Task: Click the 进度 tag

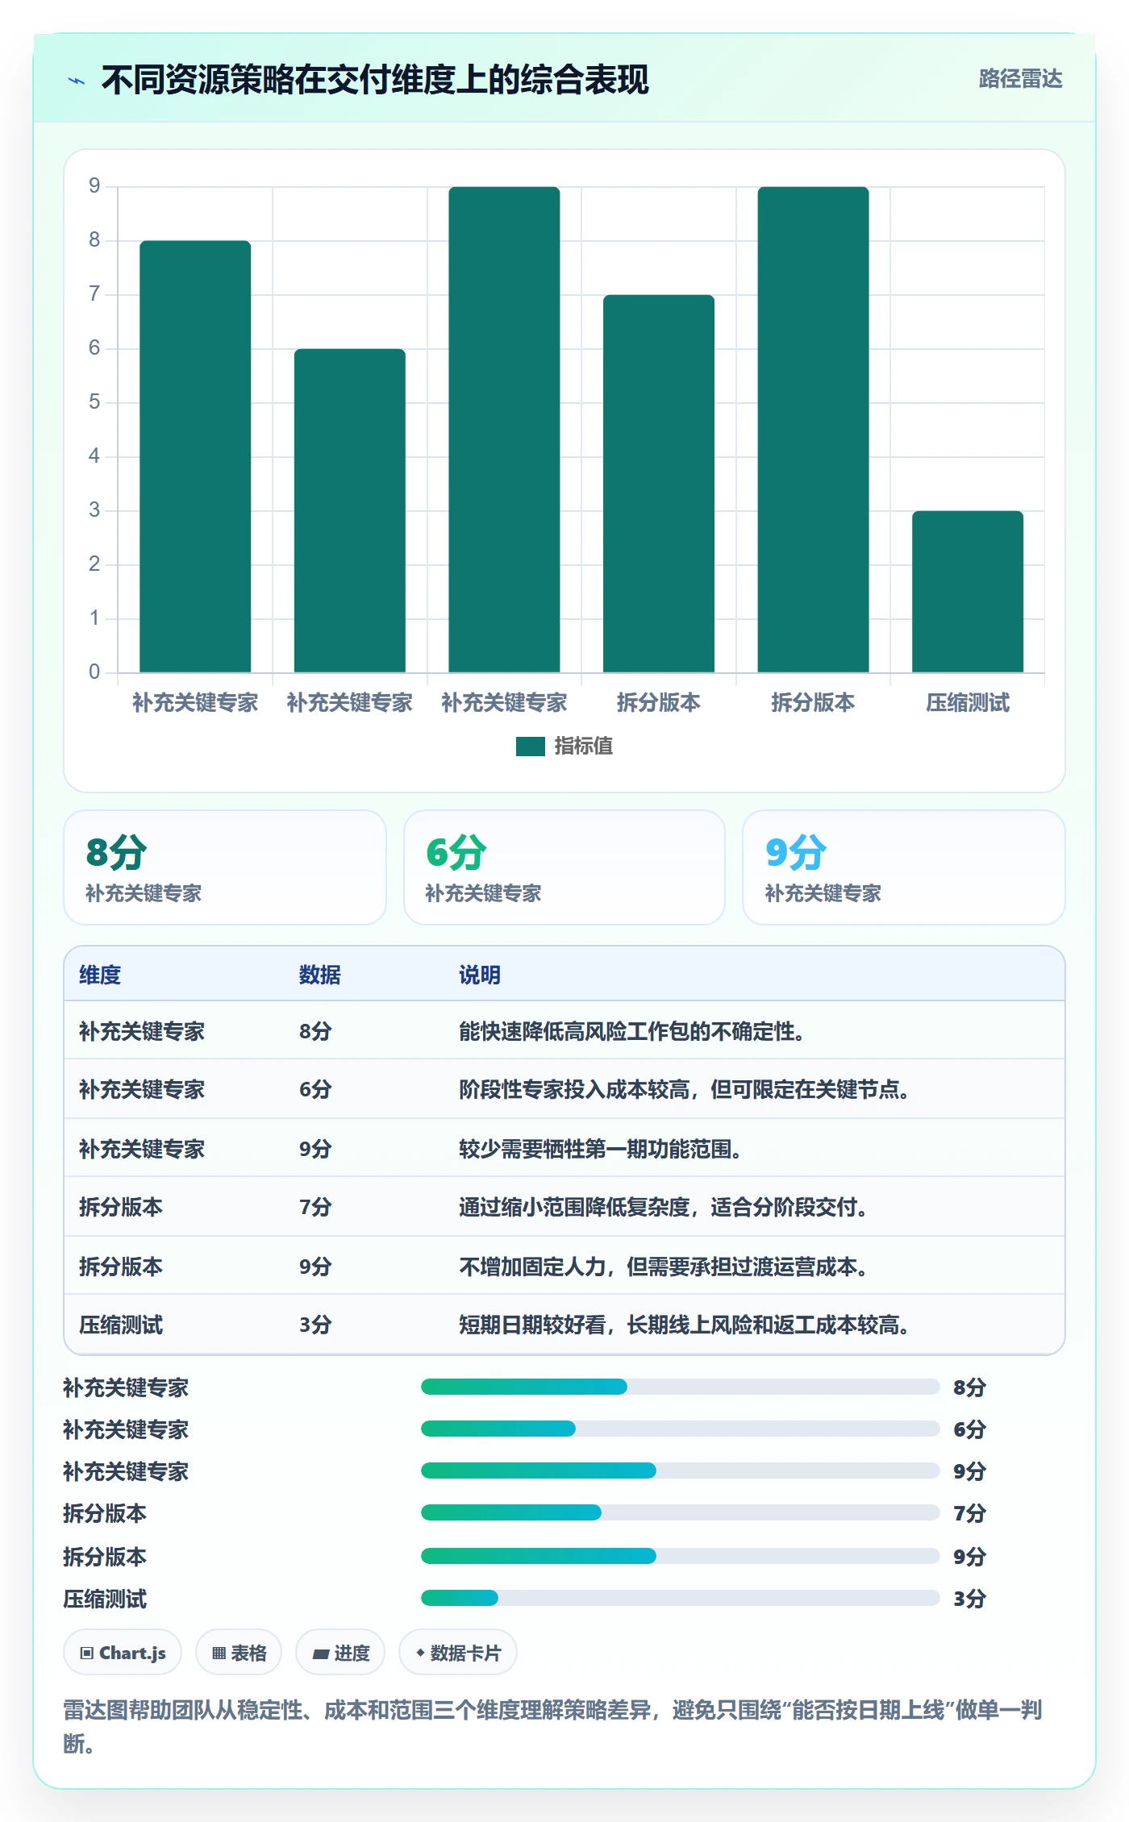Action: click(340, 1653)
